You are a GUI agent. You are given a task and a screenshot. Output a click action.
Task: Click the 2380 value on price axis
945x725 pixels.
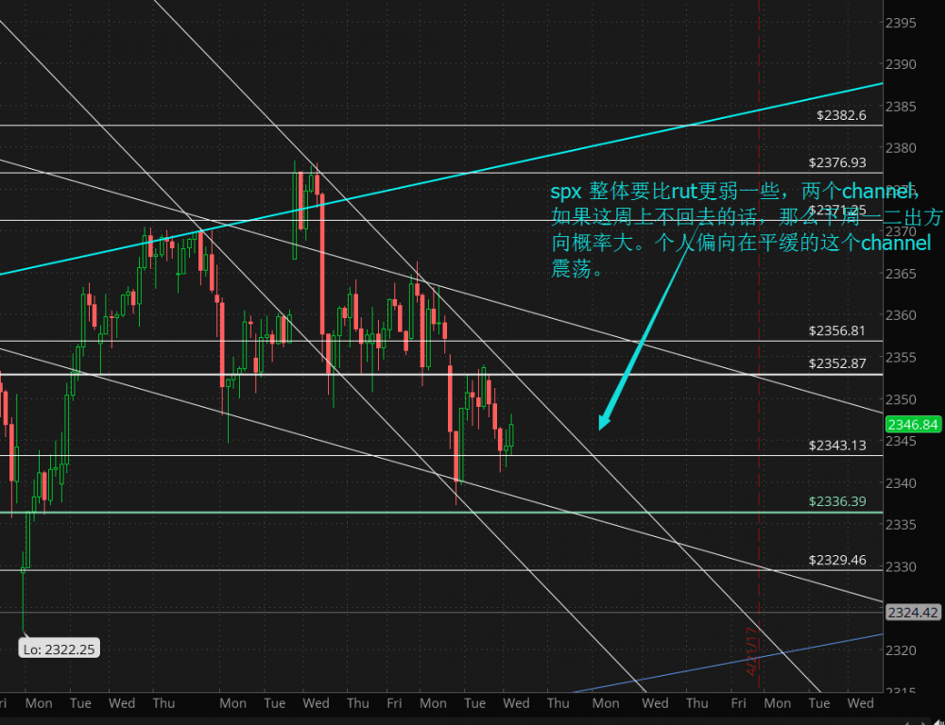901,147
